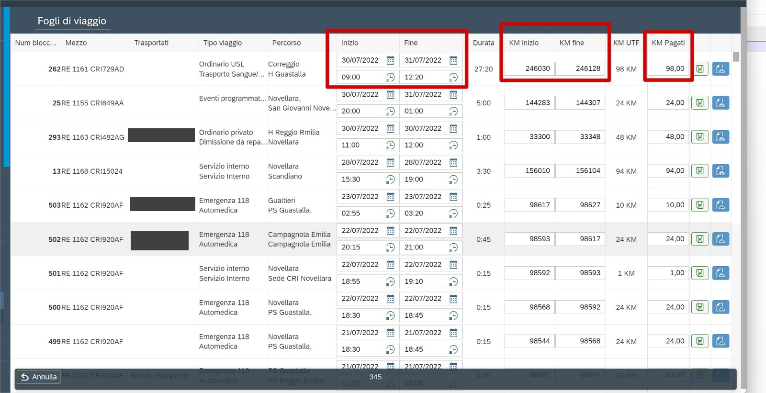Select the row for trip number 501
Viewport: 766px width, 393px height.
tap(36, 273)
